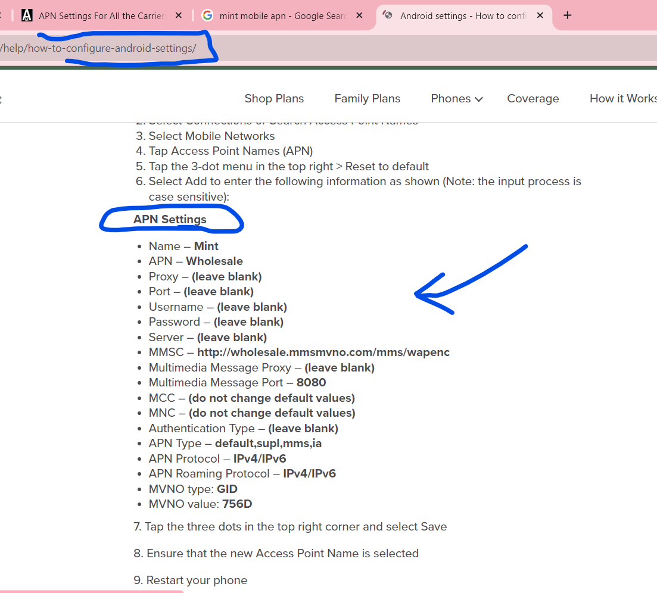Click the Mint Mobile favicon on the active tab
657x593 pixels.
click(388, 15)
